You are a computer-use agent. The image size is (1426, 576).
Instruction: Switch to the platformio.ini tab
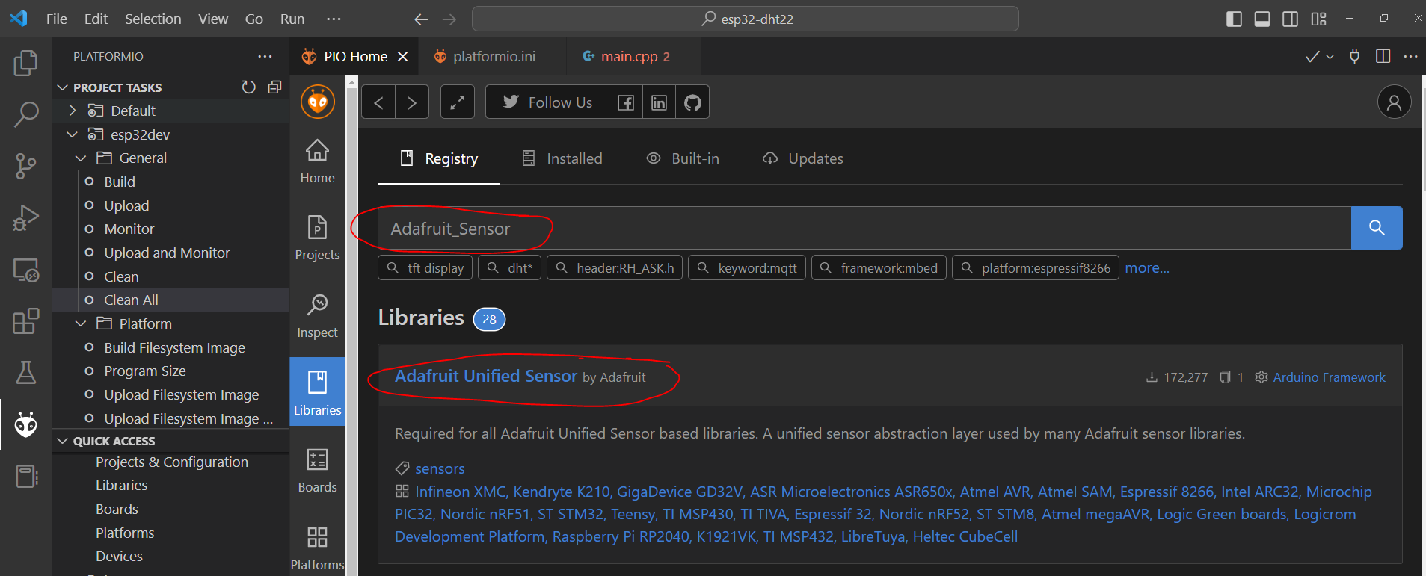494,56
